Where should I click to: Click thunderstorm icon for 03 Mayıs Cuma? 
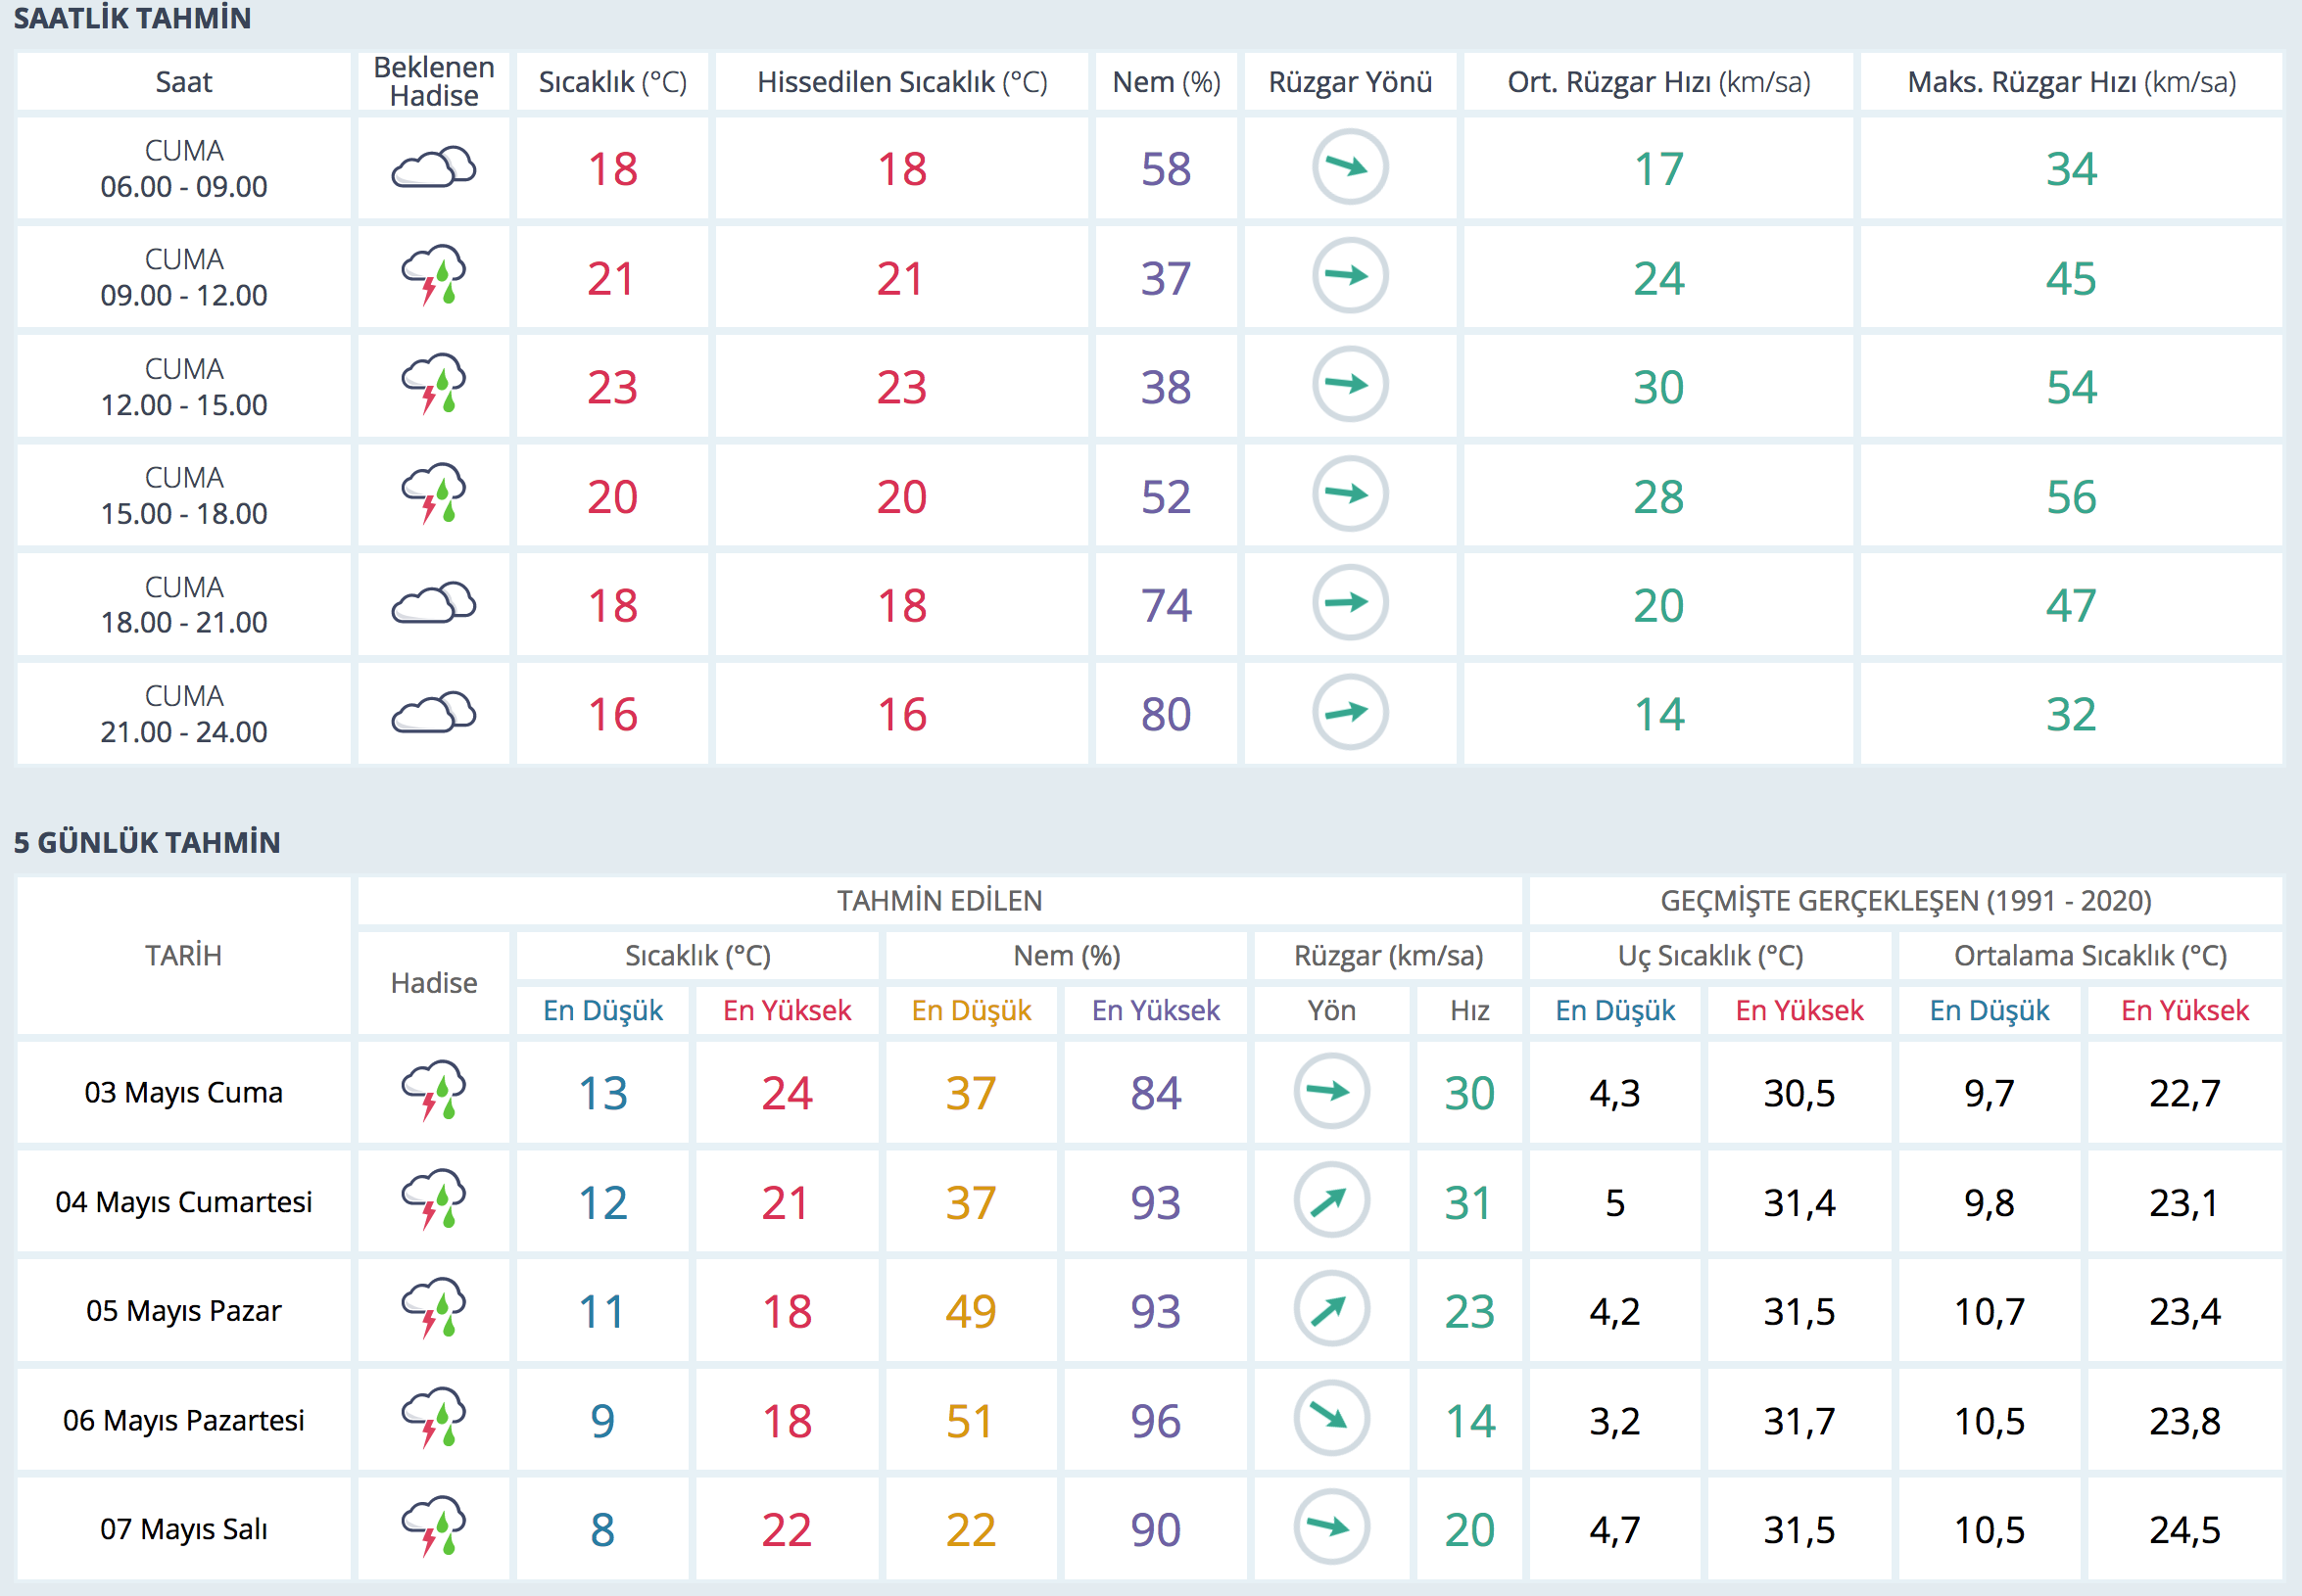(433, 1091)
